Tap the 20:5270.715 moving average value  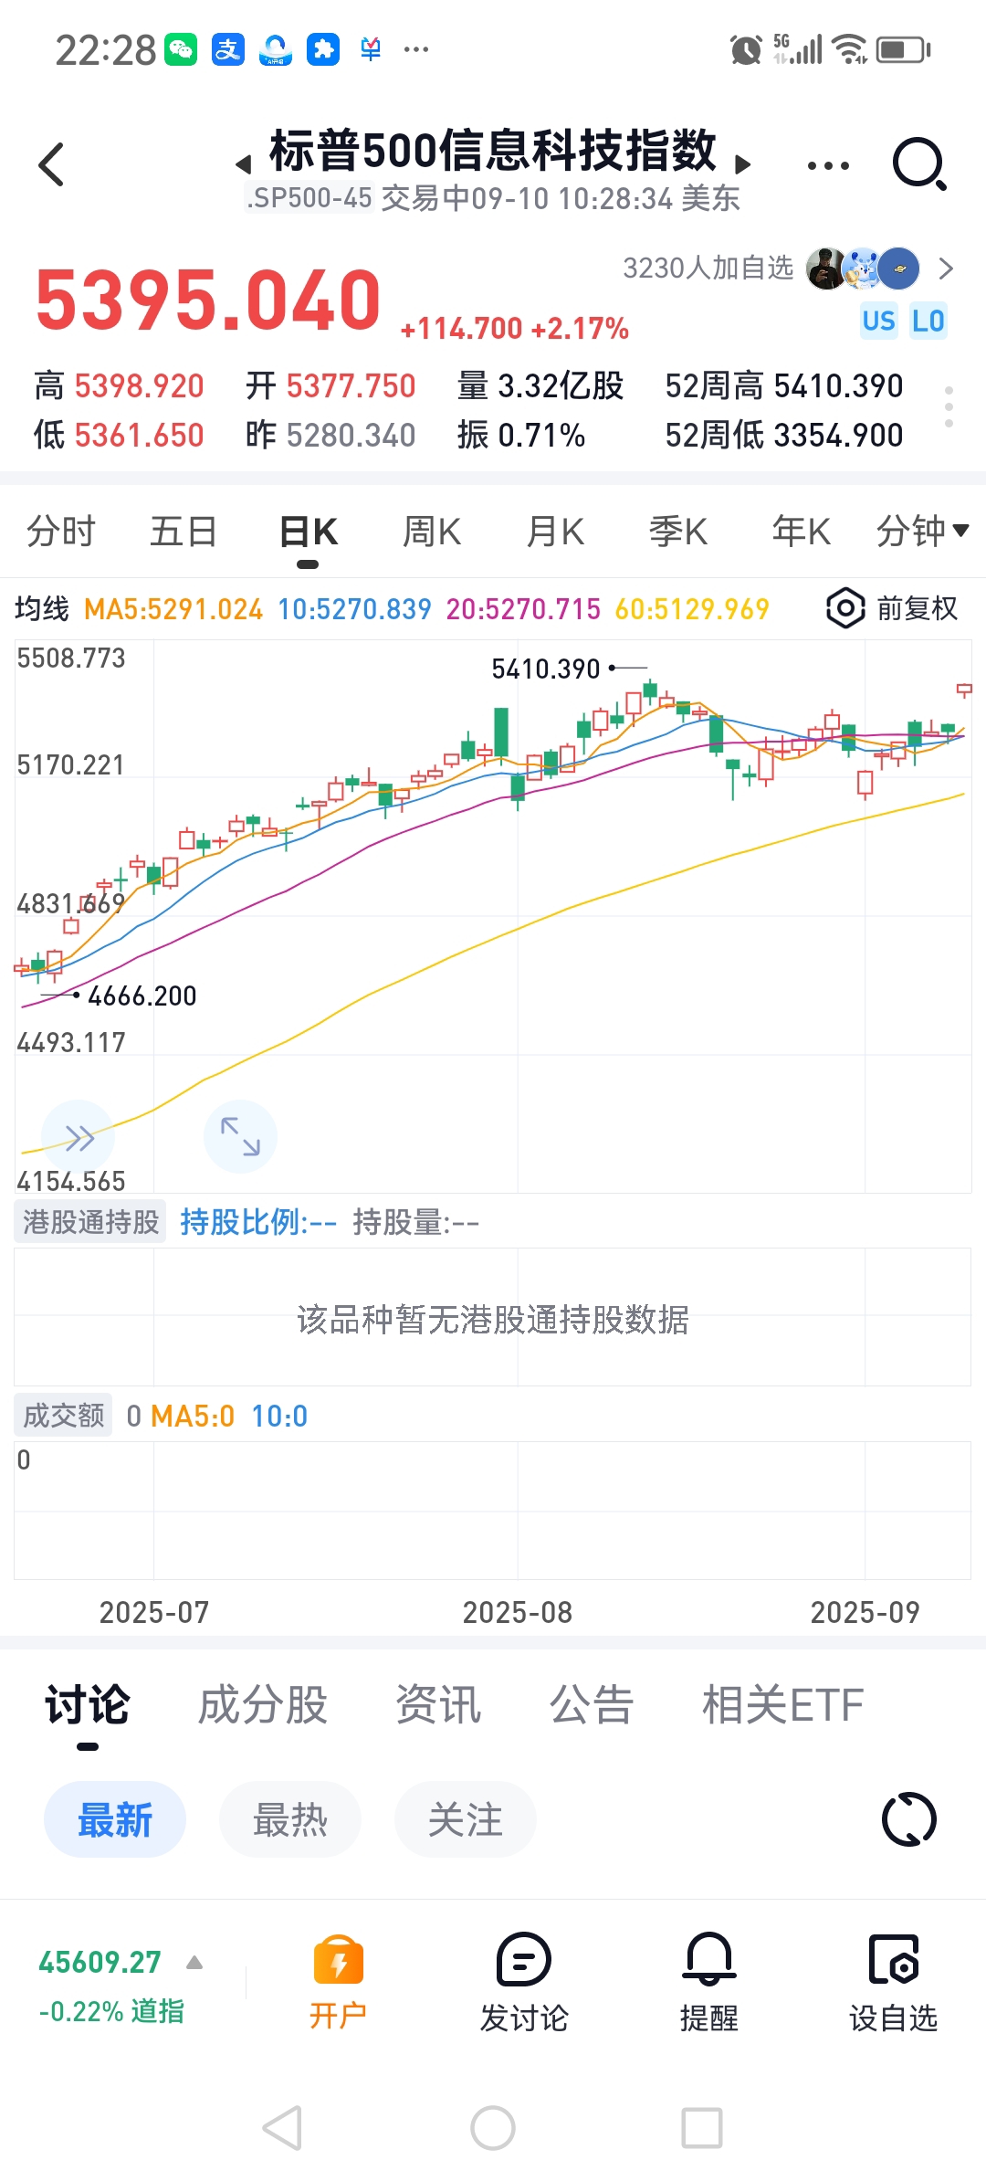pos(523,609)
